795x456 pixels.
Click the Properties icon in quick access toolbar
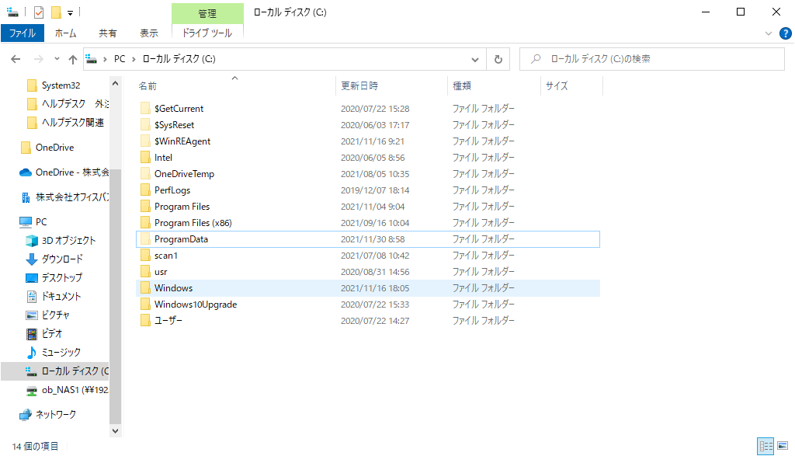[x=39, y=12]
